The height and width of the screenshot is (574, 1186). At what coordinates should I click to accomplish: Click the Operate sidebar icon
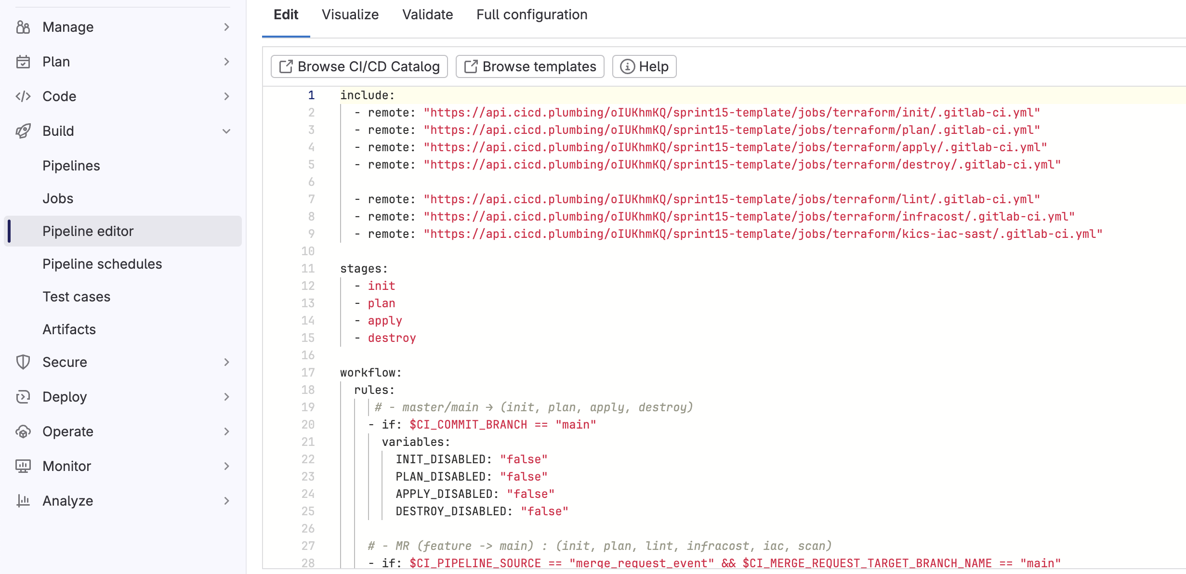(x=23, y=431)
